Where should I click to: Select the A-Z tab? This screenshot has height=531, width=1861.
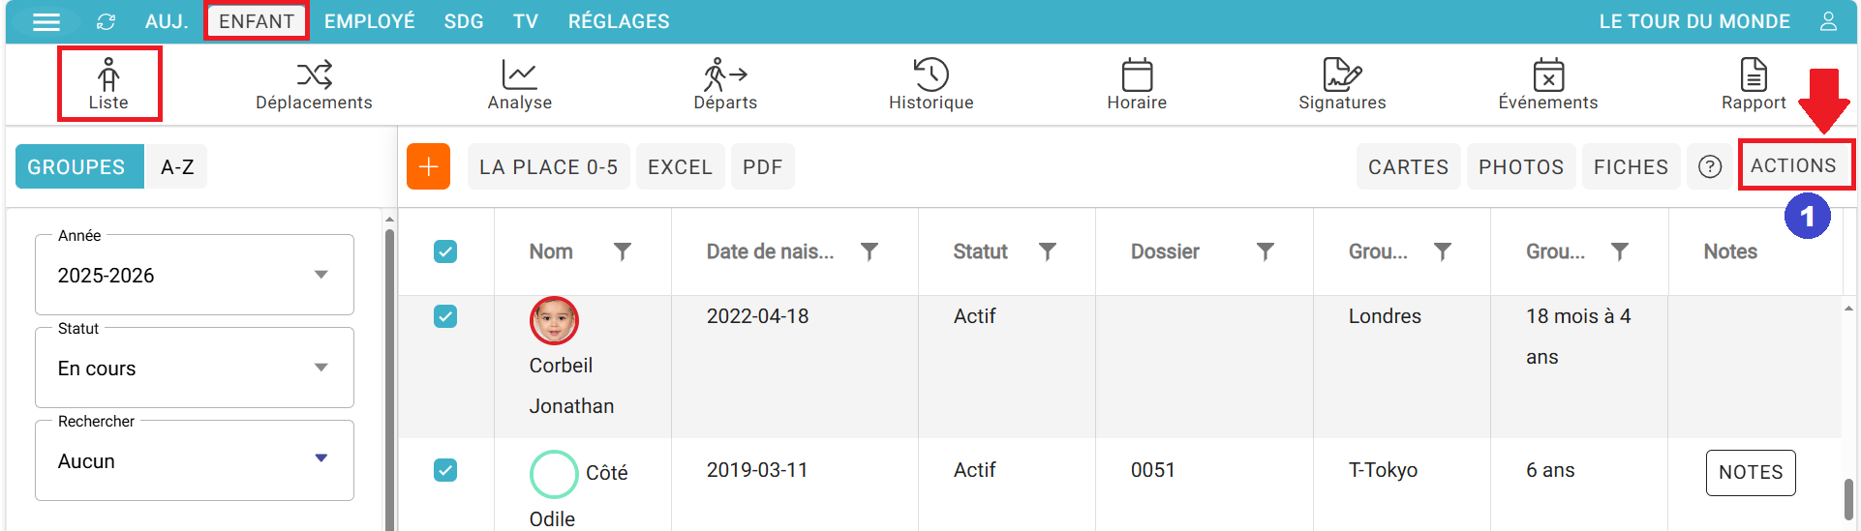pyautogui.click(x=177, y=166)
